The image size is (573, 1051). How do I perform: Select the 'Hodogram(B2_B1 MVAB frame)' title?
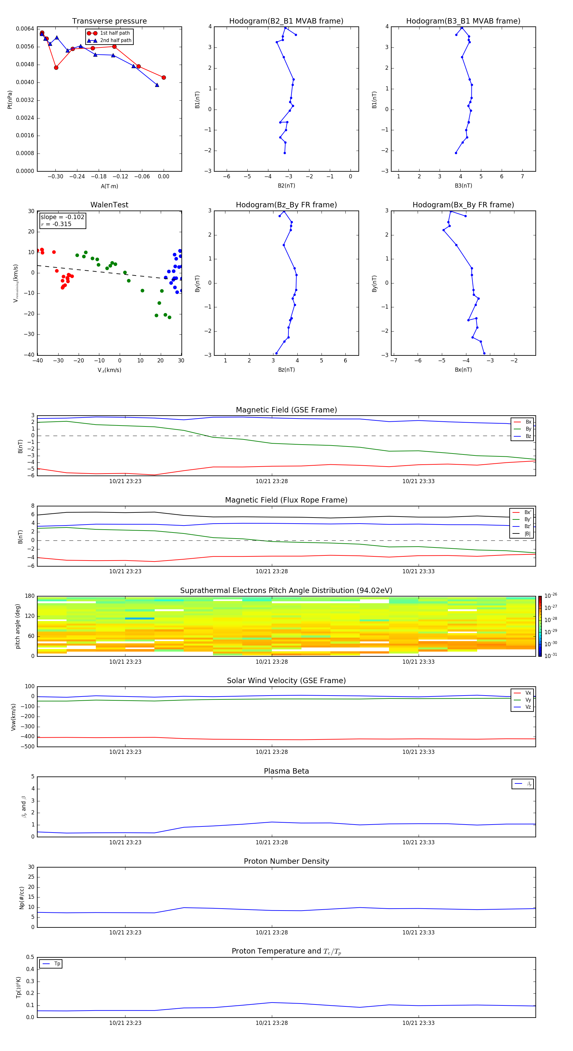(x=286, y=21)
